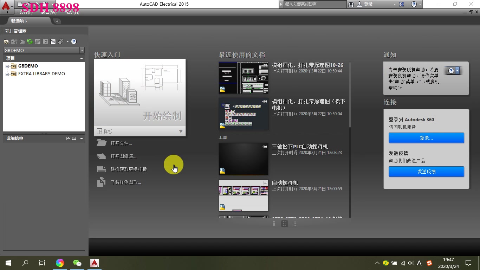Click the 了解样例图形 documents icon
480x270 pixels.
[102, 182]
